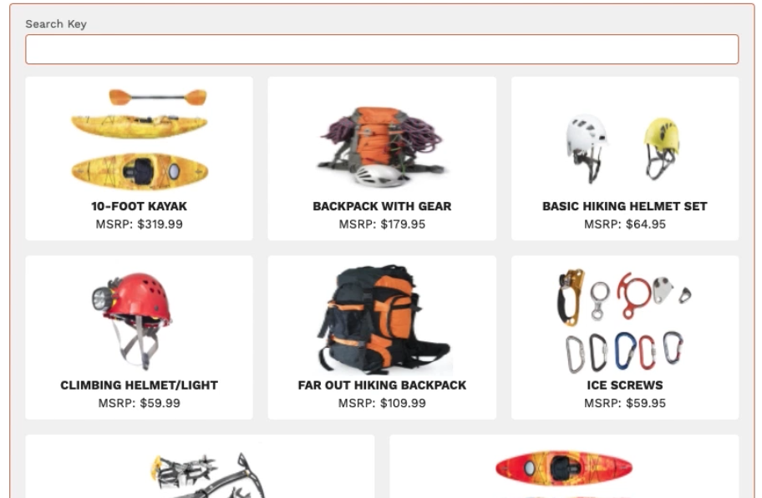Click the white hiking helmet picture
Image resolution: width=762 pixels, height=498 pixels.
587,148
